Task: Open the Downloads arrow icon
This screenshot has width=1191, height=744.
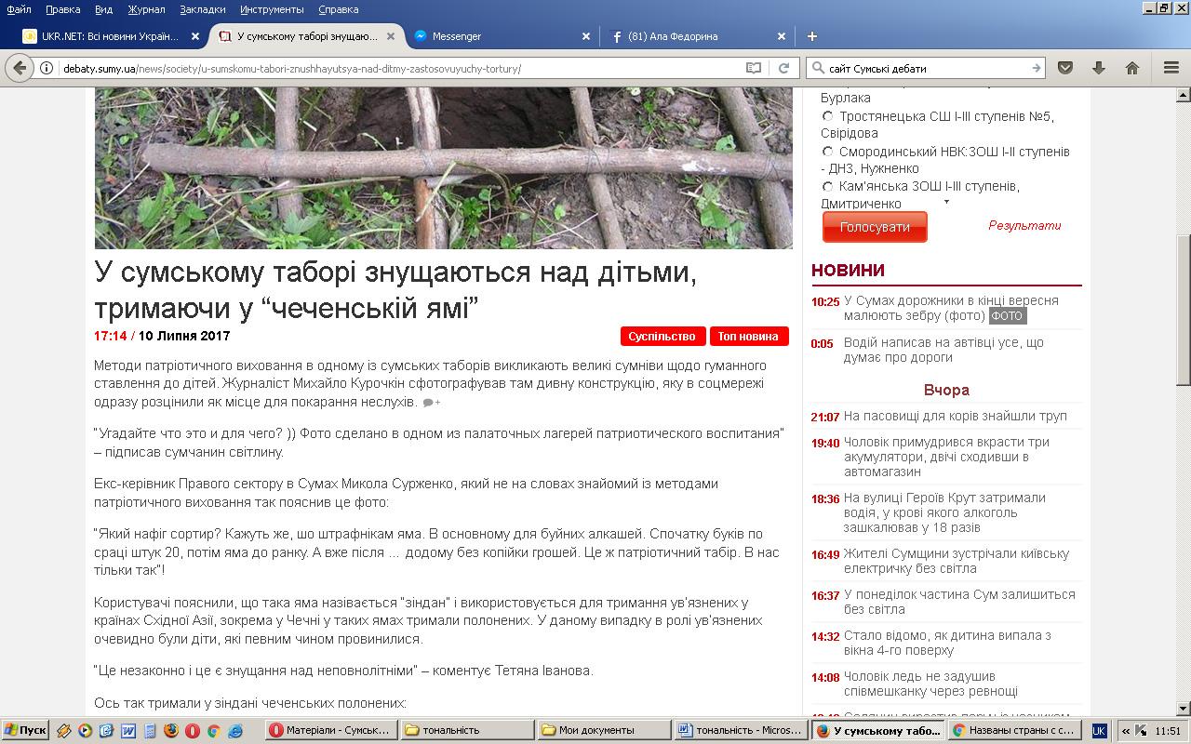Action: click(x=1099, y=68)
